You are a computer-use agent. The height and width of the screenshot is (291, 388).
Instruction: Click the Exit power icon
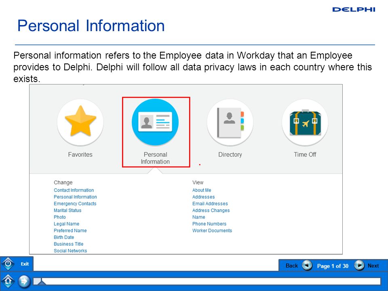pos(8,264)
